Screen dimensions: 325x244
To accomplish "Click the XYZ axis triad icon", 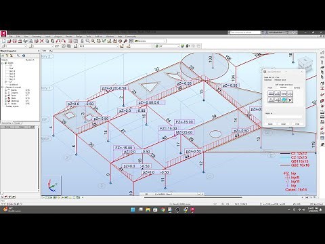I will pos(51,186).
